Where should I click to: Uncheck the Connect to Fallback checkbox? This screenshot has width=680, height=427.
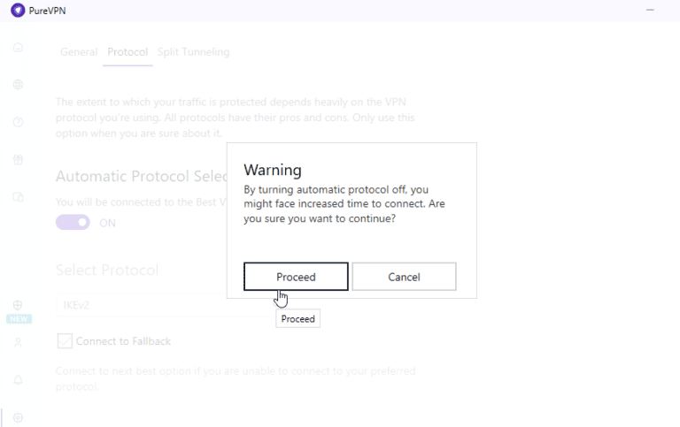pos(65,341)
